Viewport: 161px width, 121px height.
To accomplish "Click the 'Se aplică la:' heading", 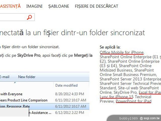I will [110, 47].
